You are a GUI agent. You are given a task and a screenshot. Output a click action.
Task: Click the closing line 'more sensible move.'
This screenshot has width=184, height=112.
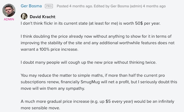coord(40,108)
